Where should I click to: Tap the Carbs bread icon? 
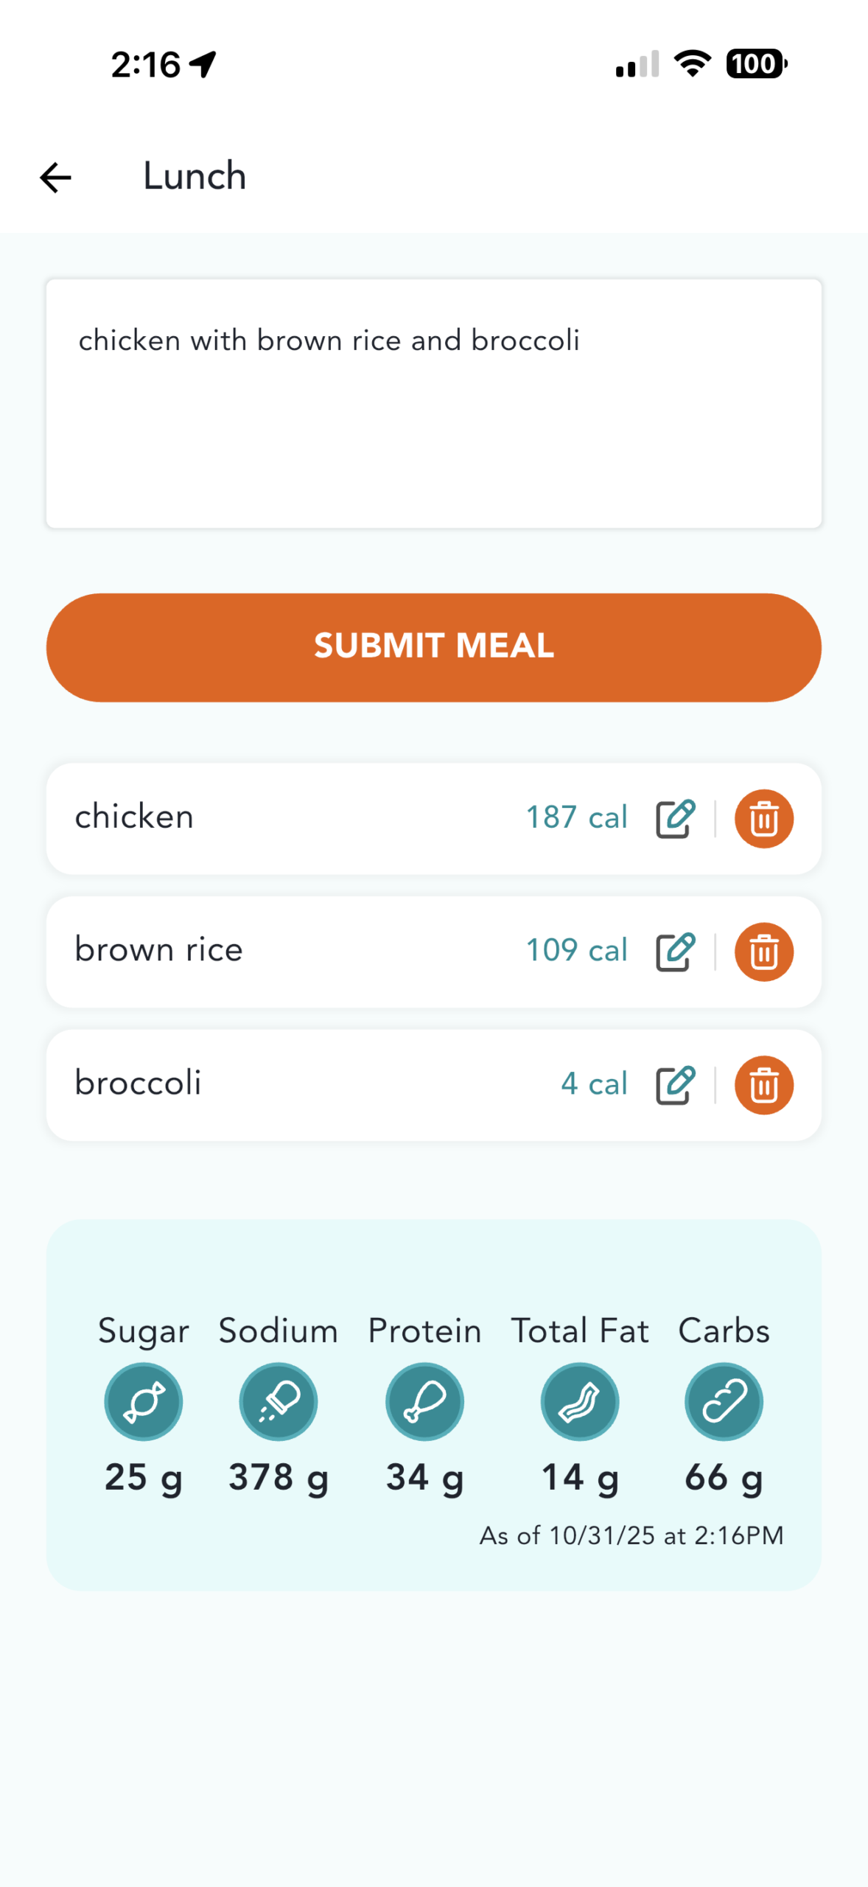pos(724,1401)
